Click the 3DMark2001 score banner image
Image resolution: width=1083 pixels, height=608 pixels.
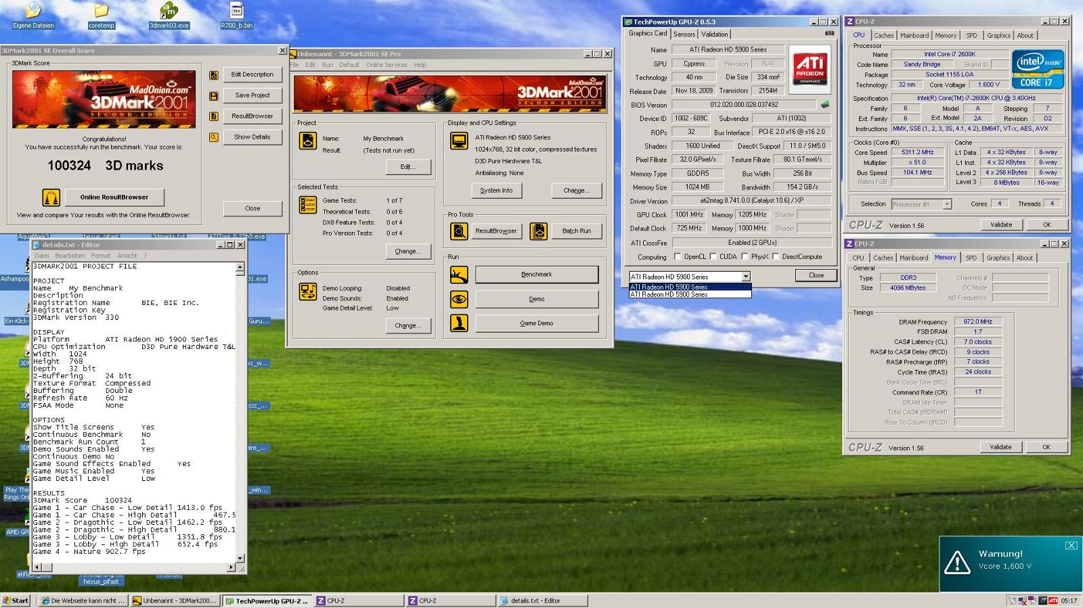[x=104, y=99]
